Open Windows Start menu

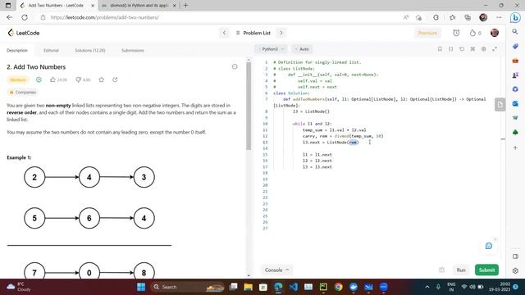pos(141,287)
